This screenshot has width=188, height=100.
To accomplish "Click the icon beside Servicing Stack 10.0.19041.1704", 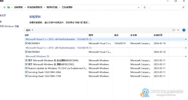I will click(26, 76).
